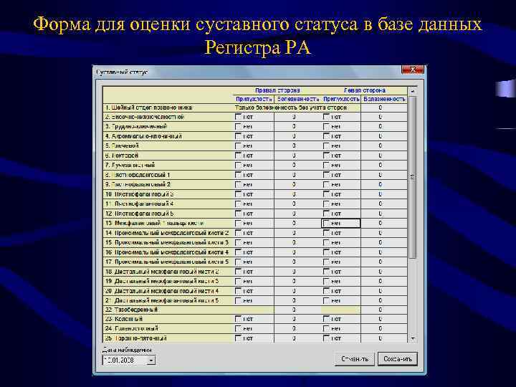Close the Суставный статус dialog
The width and height of the screenshot is (516, 387).
412,70
